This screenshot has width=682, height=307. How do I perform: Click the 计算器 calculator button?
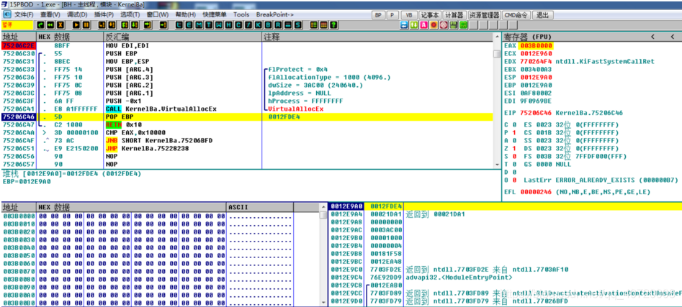point(454,14)
